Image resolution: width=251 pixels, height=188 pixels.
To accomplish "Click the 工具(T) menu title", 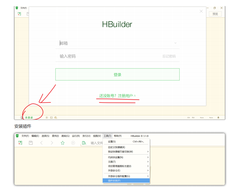I will pyautogui.click(x=107, y=136).
